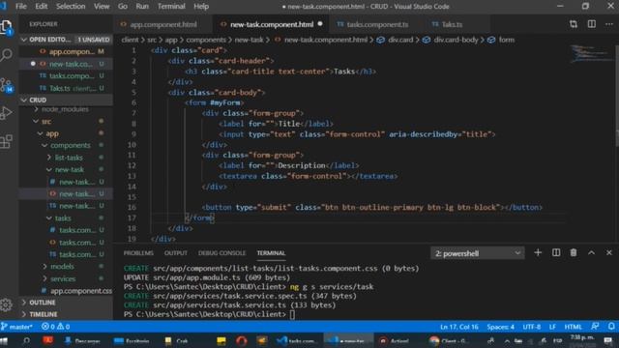Open errors and warnings count in status bar

56,327
